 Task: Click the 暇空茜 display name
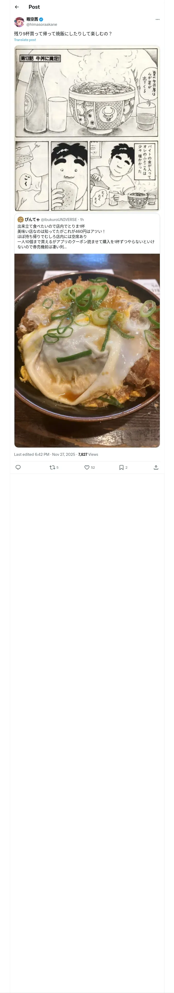(32, 19)
